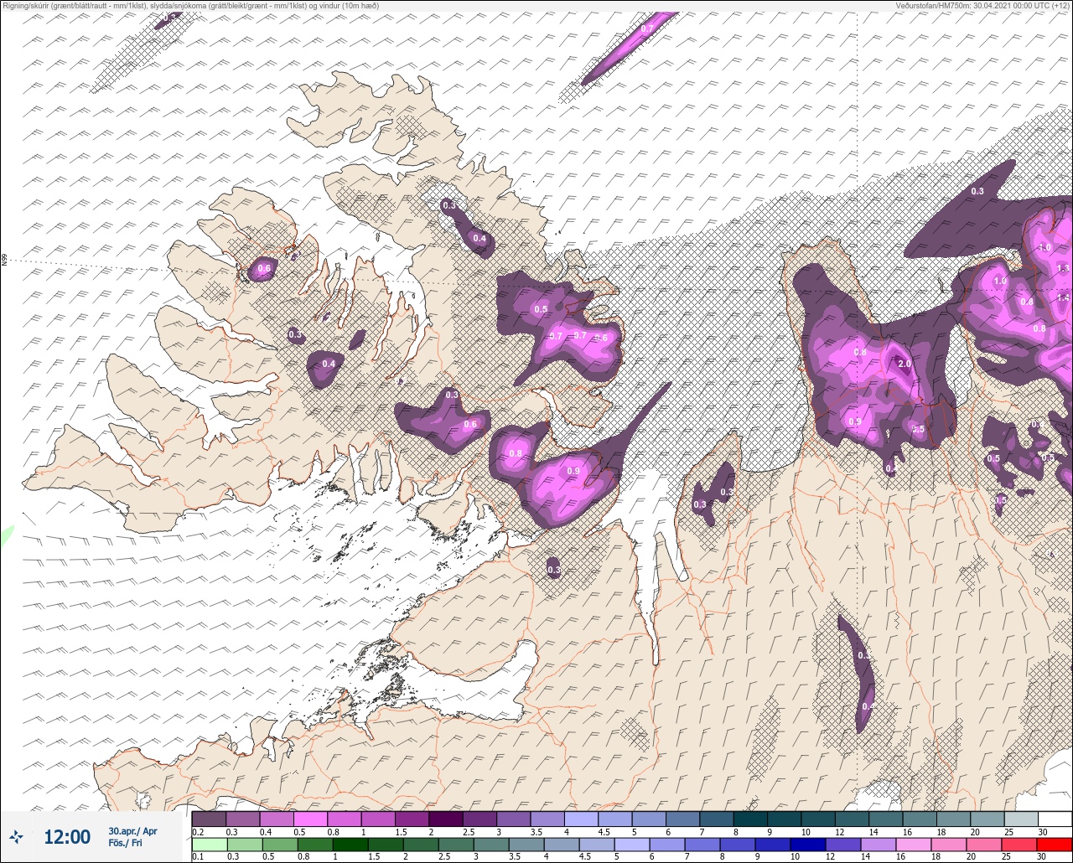
Task: Click the '25' label under the lower legend row
Action: pos(1008,856)
